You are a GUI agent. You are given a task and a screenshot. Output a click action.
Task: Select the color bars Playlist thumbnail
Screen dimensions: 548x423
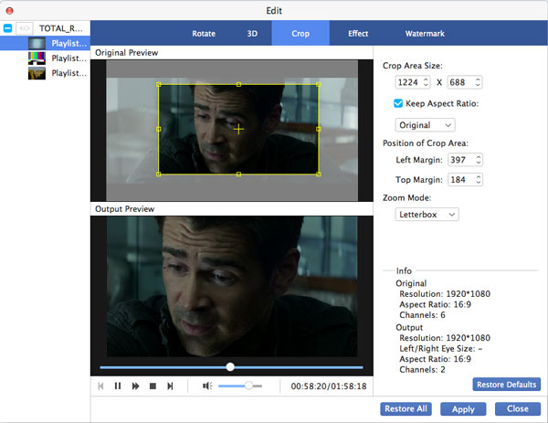[x=37, y=58]
